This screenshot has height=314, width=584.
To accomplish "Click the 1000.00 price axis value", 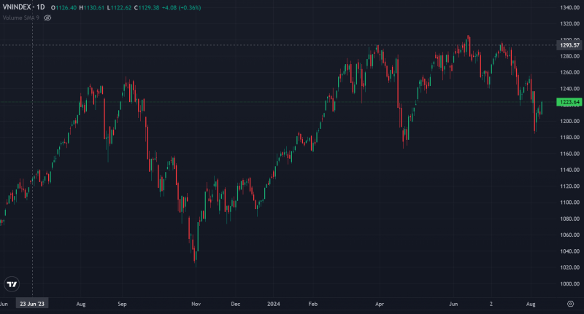I will click(x=570, y=284).
